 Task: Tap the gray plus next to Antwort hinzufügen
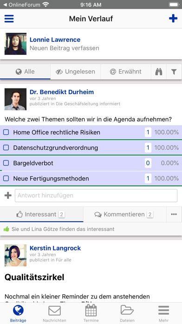point(8,195)
